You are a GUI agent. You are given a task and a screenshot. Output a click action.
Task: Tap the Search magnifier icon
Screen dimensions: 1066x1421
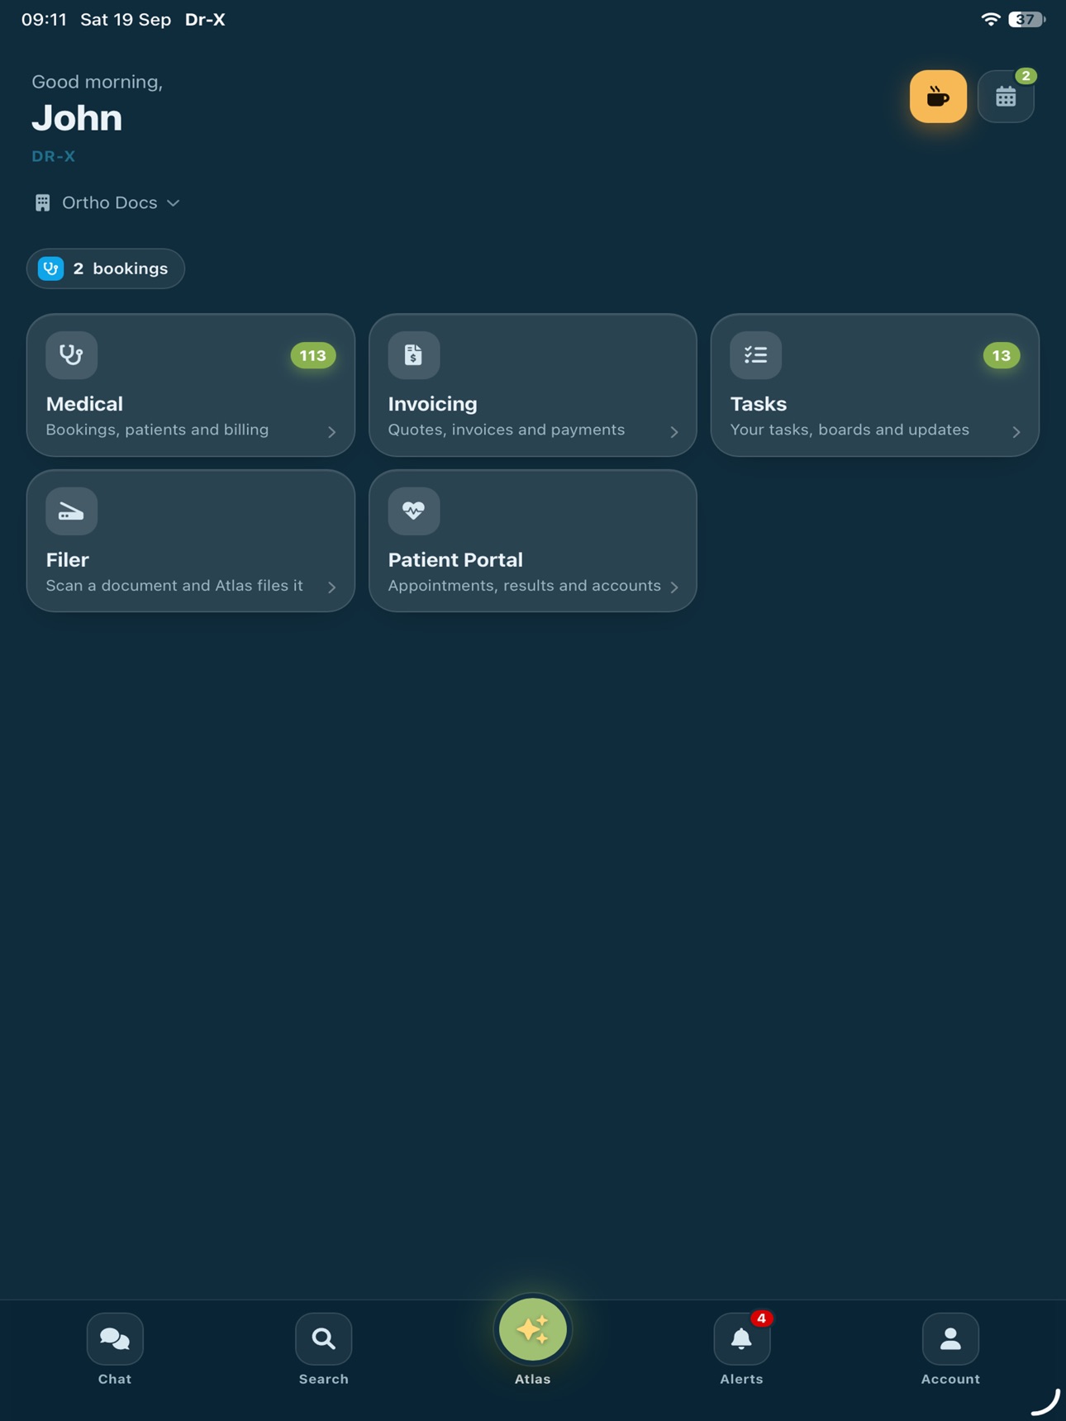click(324, 1338)
